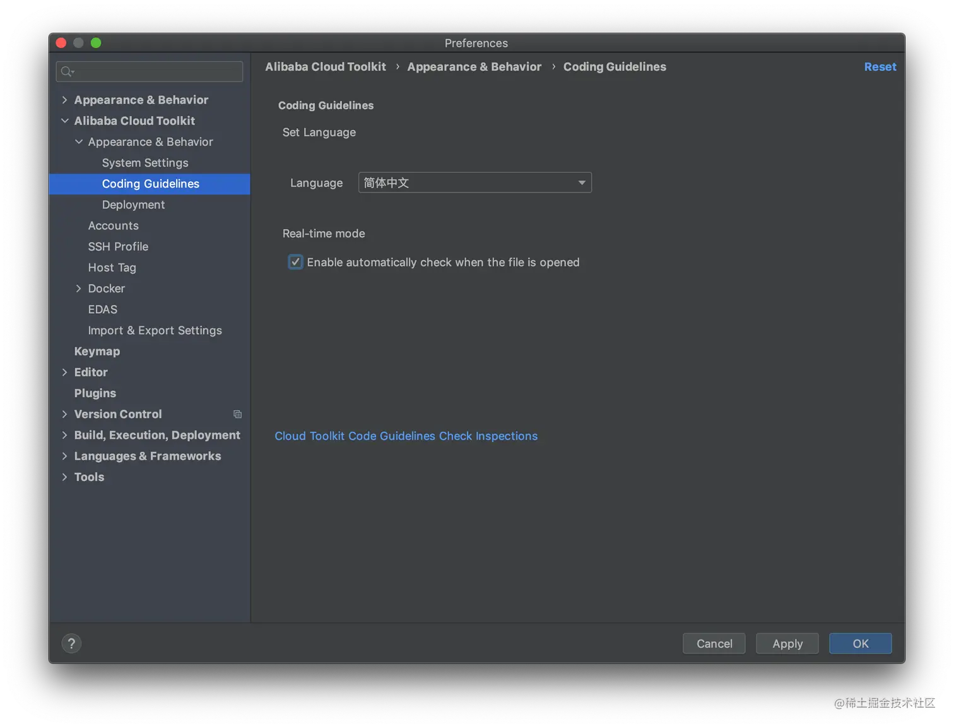
Task: Click the search magnifier icon in settings
Action: (67, 72)
